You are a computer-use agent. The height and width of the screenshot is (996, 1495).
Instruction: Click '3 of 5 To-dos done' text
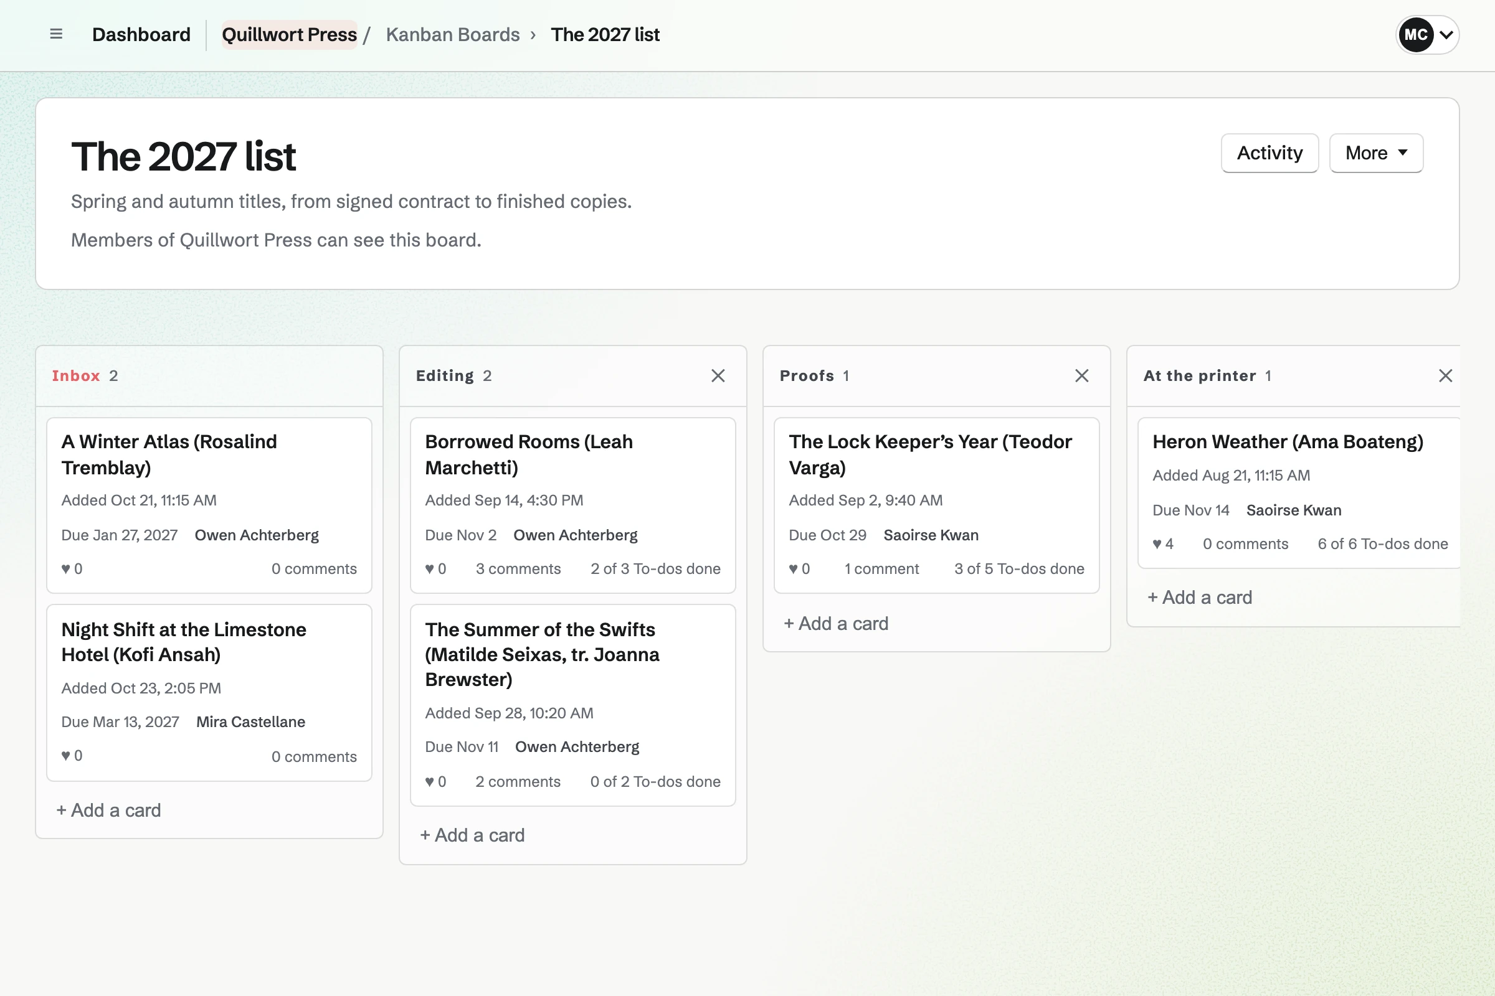1019,568
